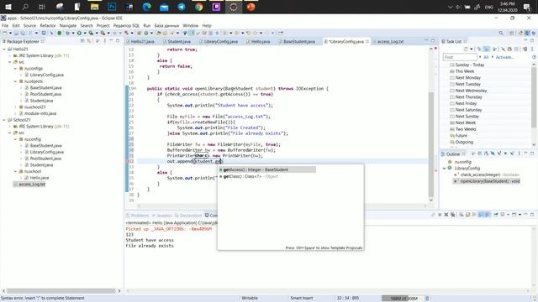Screen dimensions: 538x302
Task: Click Remove Launch X icon in Console
Action: tap(446, 215)
